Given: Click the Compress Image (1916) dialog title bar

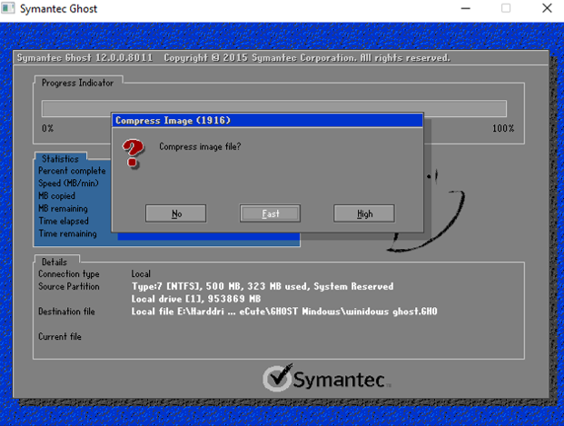Looking at the screenshot, I should [x=268, y=120].
